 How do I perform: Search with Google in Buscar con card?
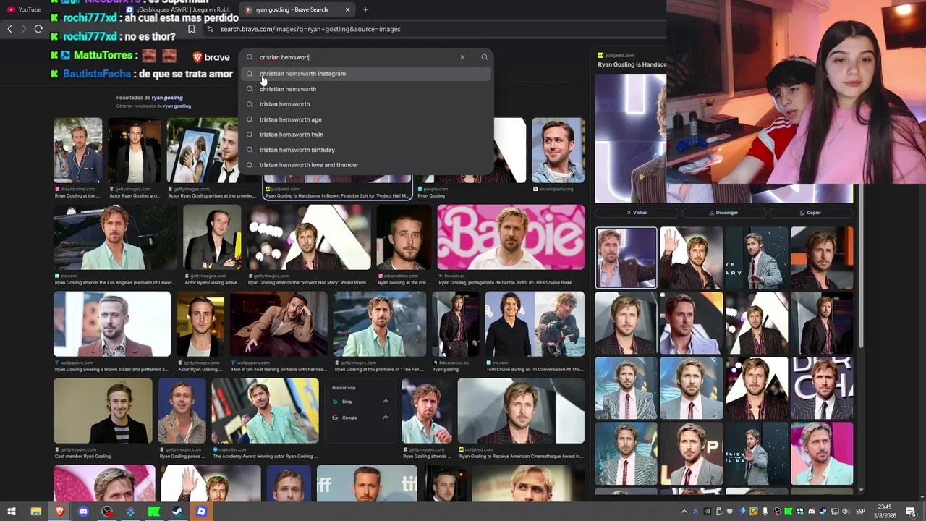[x=349, y=418]
